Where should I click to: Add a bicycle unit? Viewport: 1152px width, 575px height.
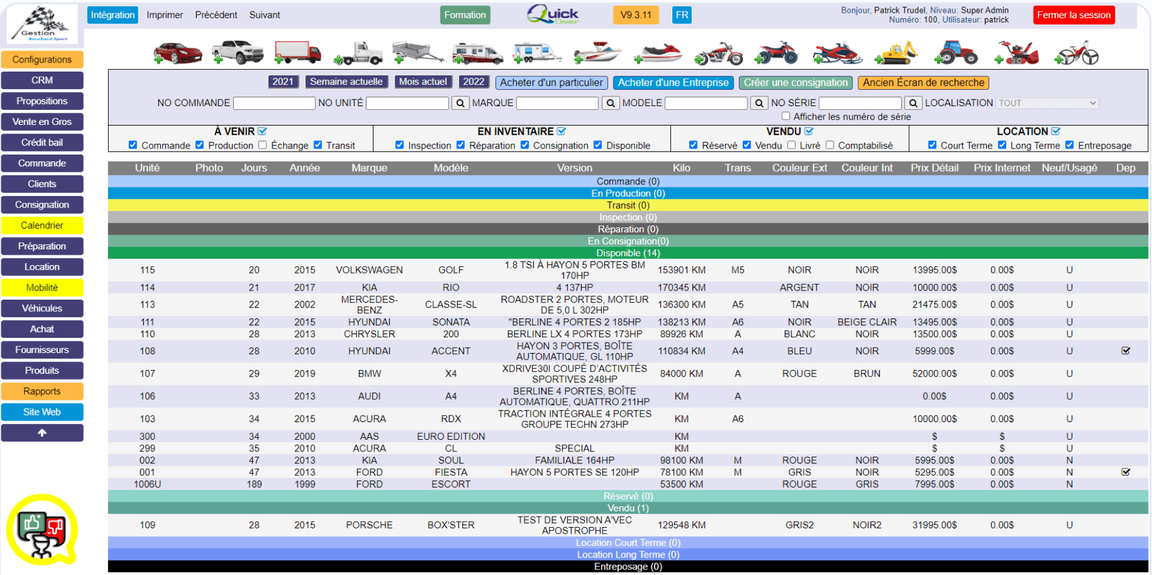click(1076, 53)
